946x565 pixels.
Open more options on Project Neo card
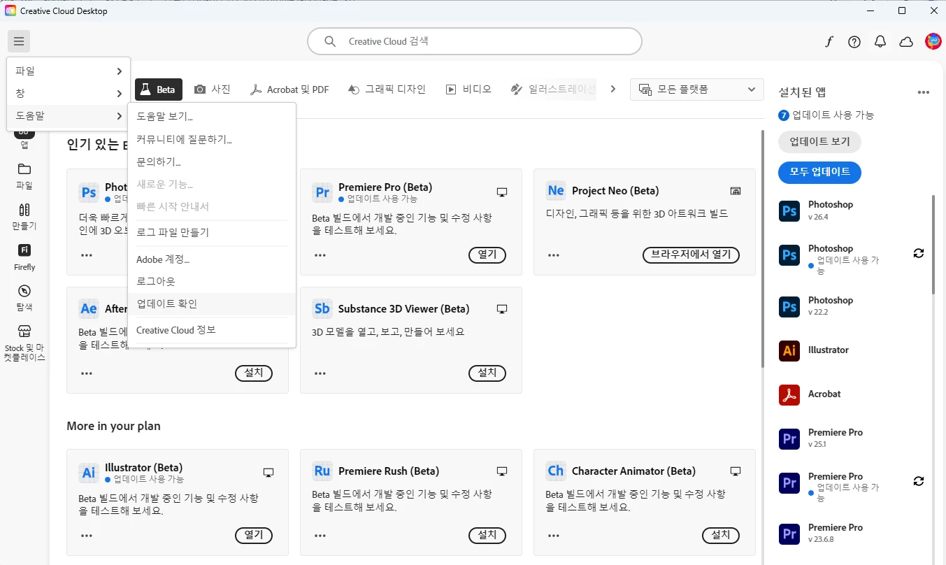(x=554, y=255)
